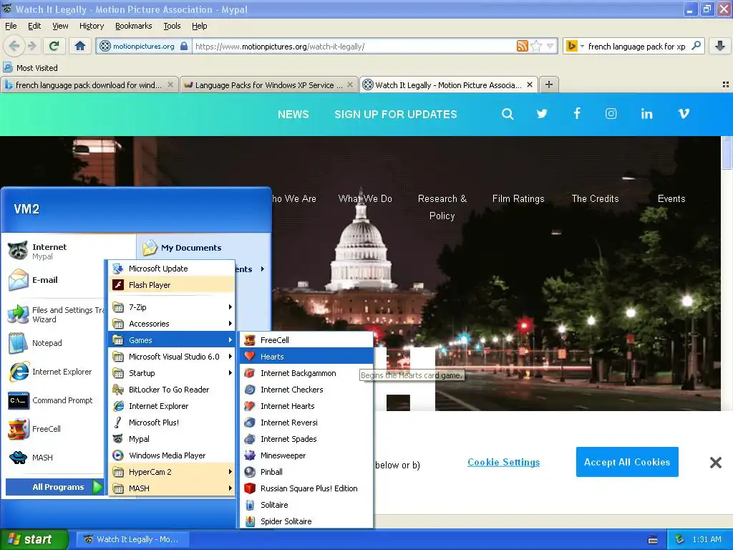
Task: Click the browser Back arrow button
Action: click(14, 46)
